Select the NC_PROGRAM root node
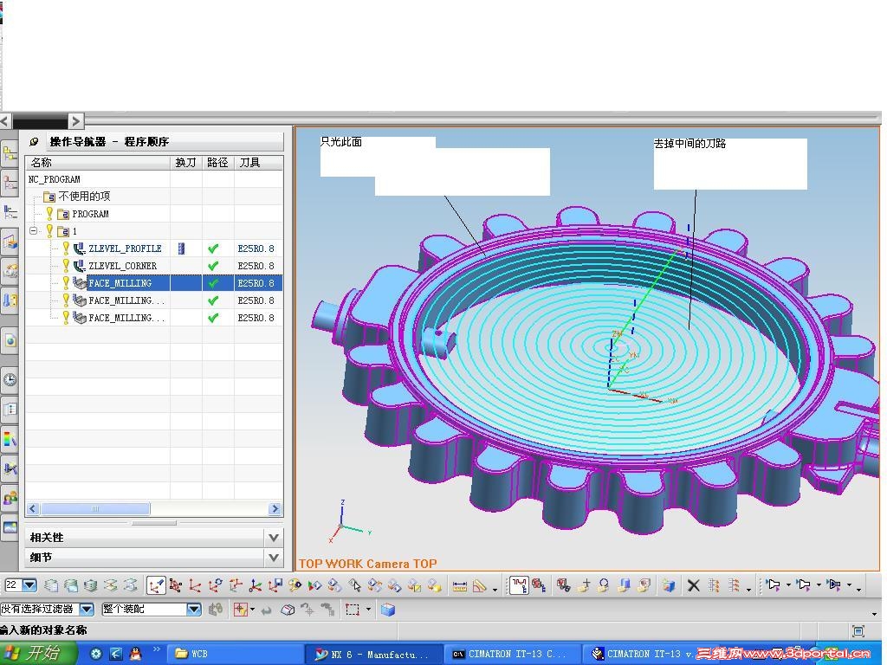 click(x=55, y=179)
